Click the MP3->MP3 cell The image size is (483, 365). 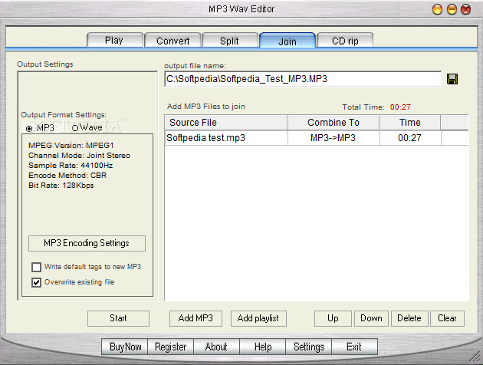click(x=333, y=138)
